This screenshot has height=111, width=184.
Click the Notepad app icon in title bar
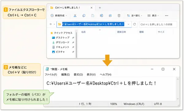47,69
